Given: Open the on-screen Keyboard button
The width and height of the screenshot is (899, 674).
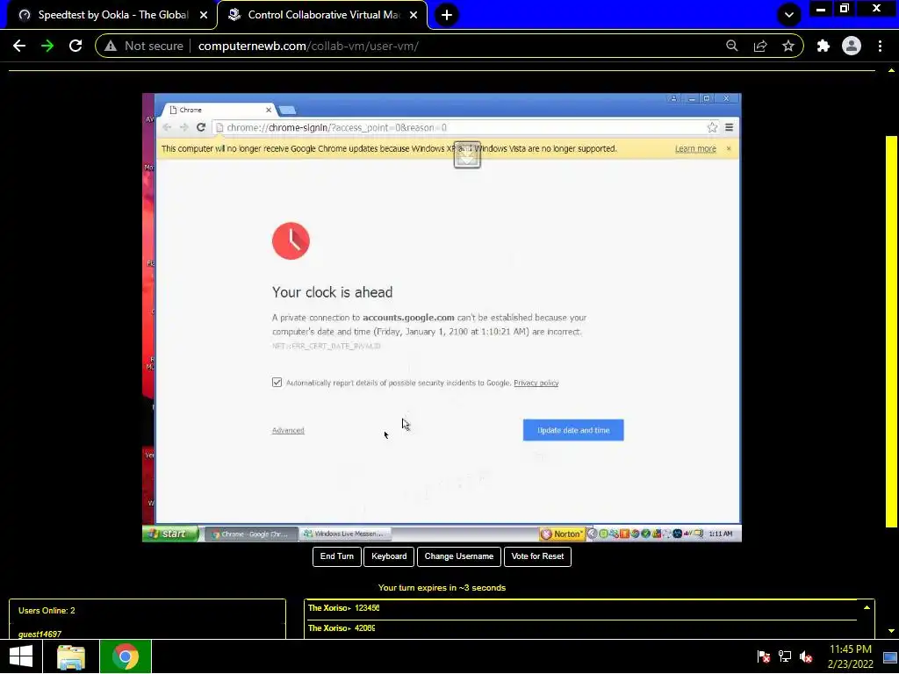Looking at the screenshot, I should tap(389, 556).
